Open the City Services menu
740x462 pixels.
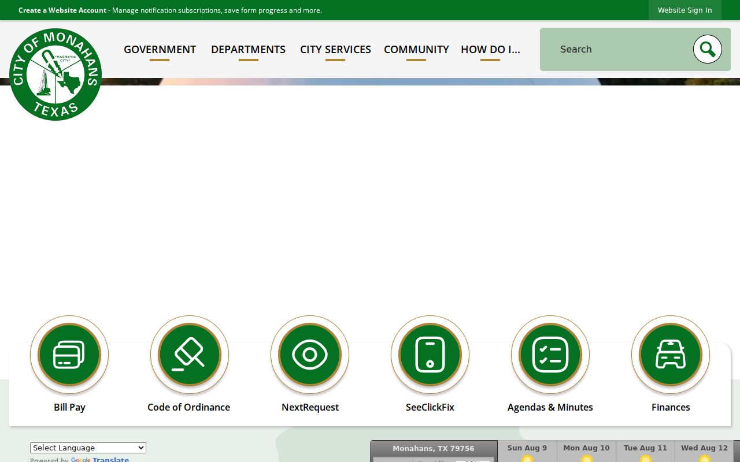(x=335, y=50)
